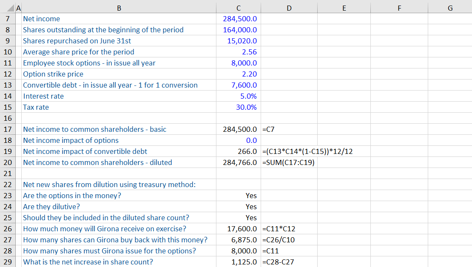
Task: Select row 29 header
Action: coord(8,262)
